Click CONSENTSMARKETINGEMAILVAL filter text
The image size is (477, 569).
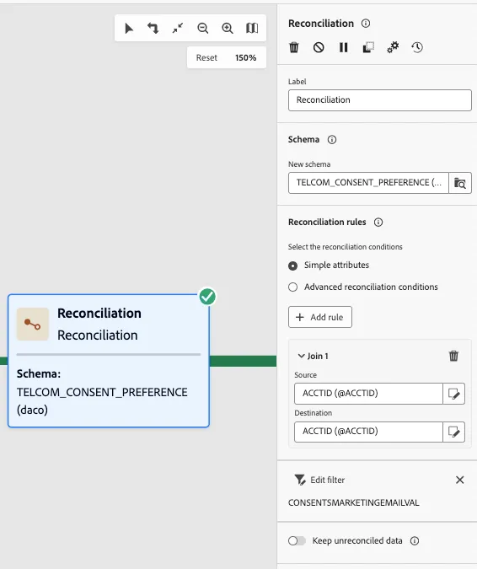coord(354,503)
